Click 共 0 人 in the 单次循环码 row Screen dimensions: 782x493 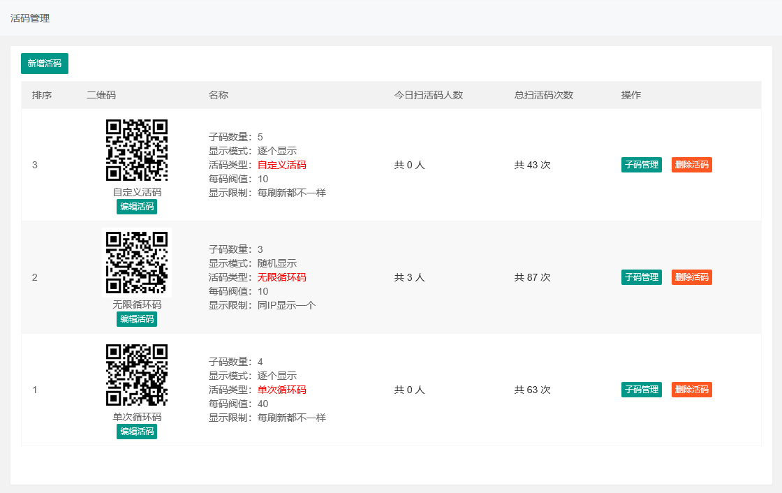click(x=409, y=390)
